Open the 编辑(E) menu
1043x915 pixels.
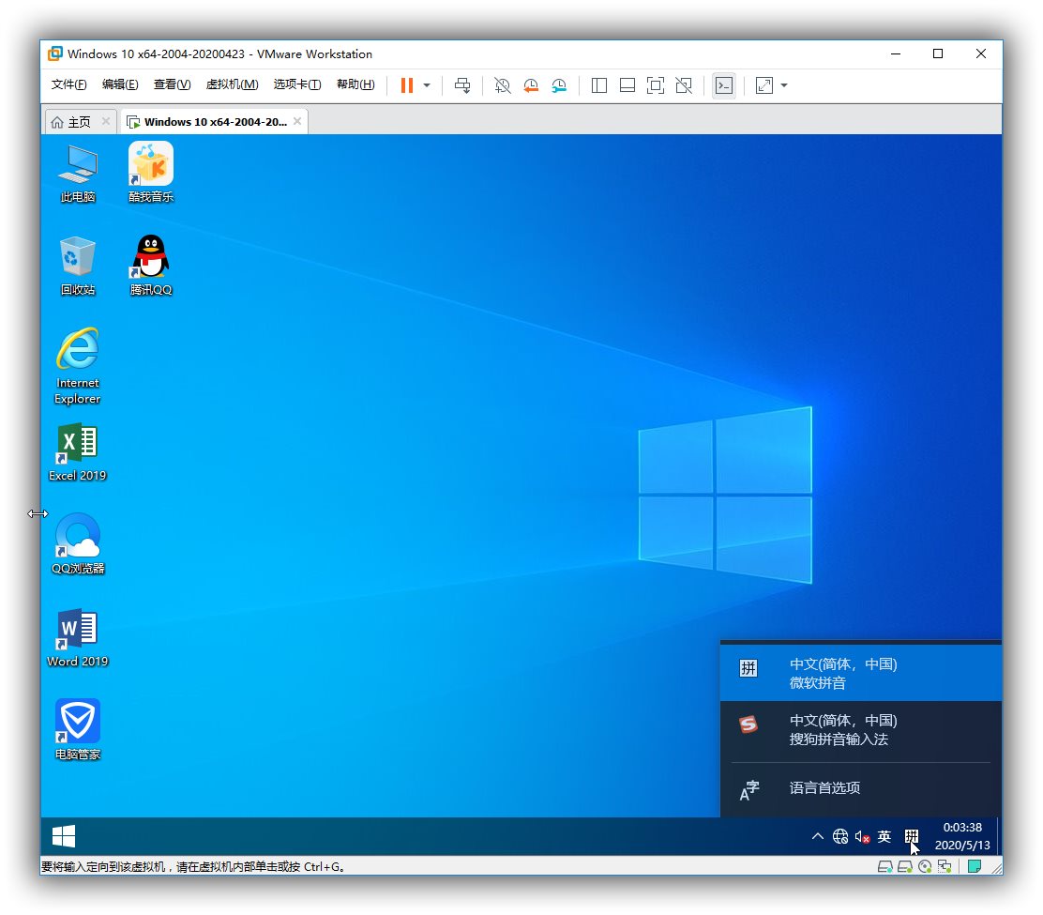click(120, 84)
